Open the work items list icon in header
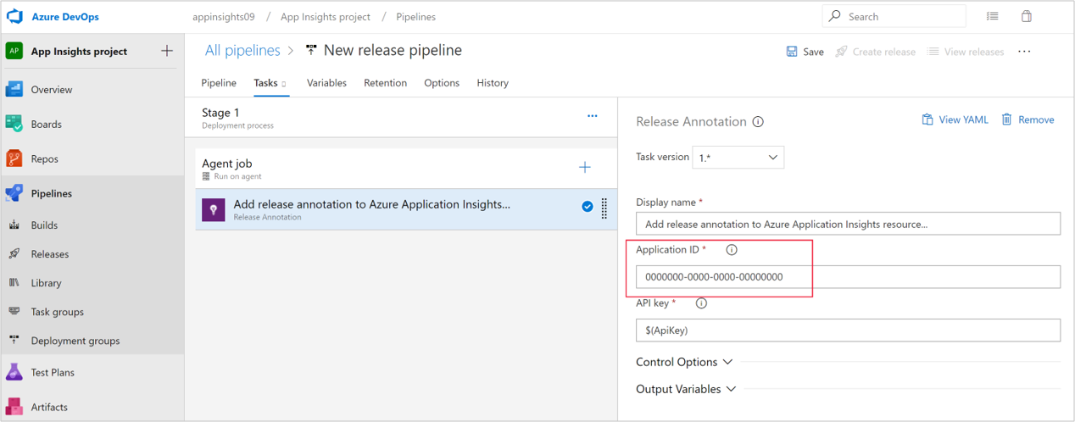The height and width of the screenshot is (422, 1075). pos(993,16)
